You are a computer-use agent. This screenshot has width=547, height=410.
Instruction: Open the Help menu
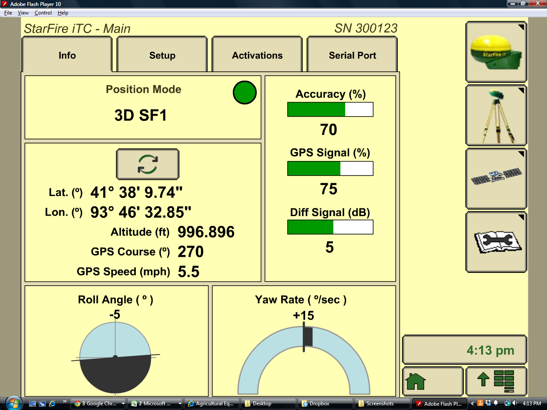pos(63,13)
